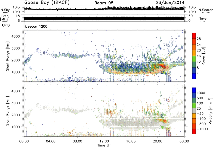Click the '12:00' time axis tick

click(104, 141)
